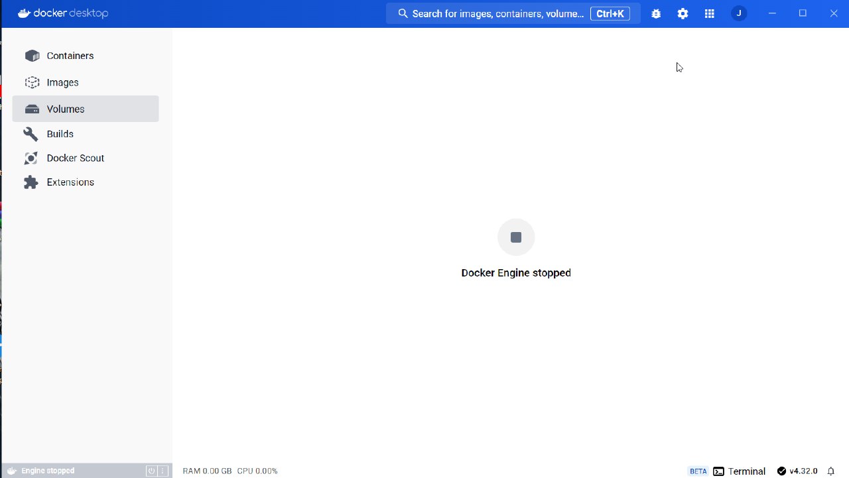The image size is (849, 478).
Task: Open the Docker apps grid icon
Action: click(709, 14)
